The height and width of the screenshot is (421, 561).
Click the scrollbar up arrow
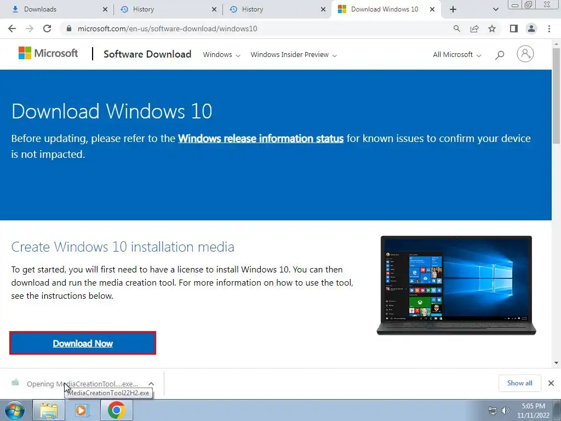(556, 43)
